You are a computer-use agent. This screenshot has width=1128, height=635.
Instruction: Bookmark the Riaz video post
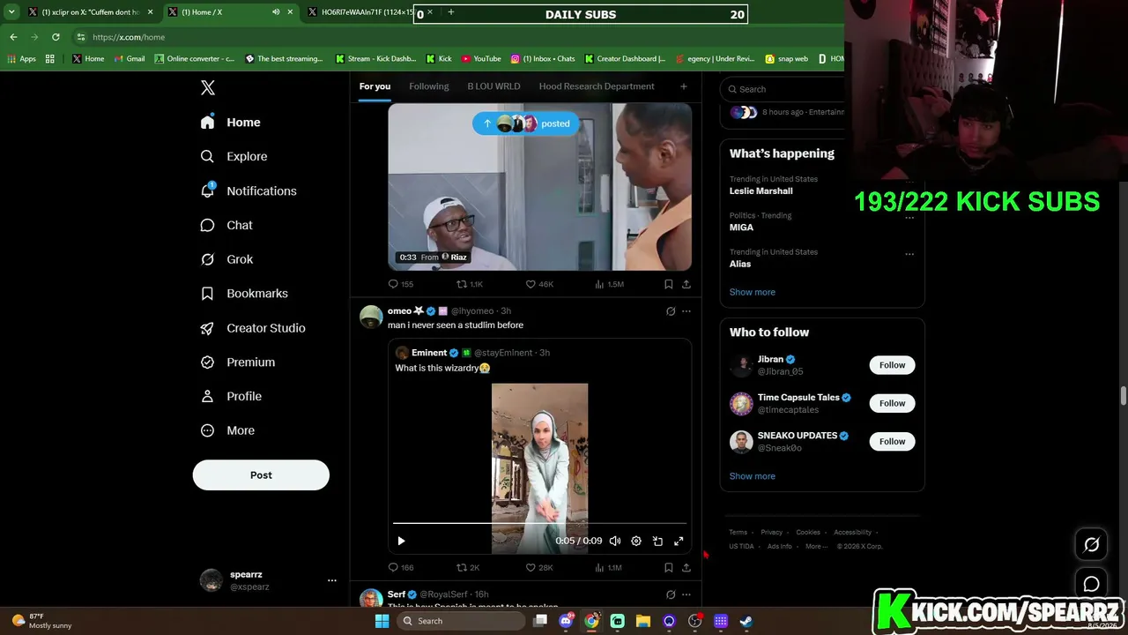click(668, 284)
